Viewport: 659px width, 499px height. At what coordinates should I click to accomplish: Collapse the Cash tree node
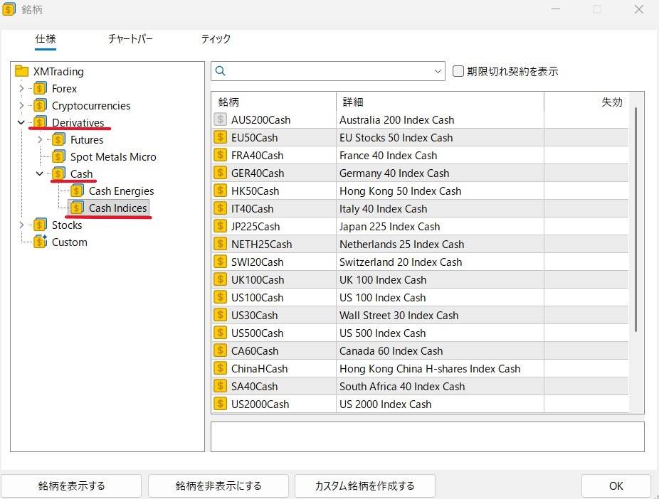40,173
